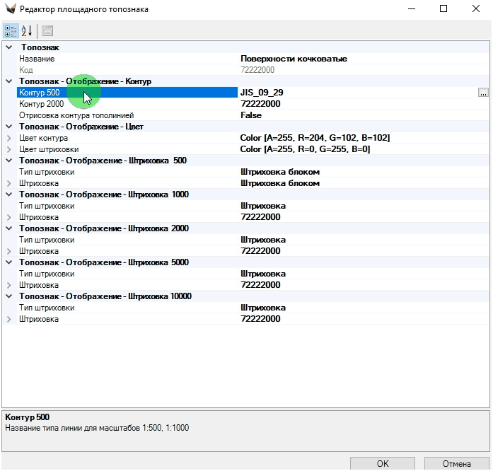The width and height of the screenshot is (493, 471).
Task: Collapse the Штриховка 10000 category
Action: click(x=8, y=296)
